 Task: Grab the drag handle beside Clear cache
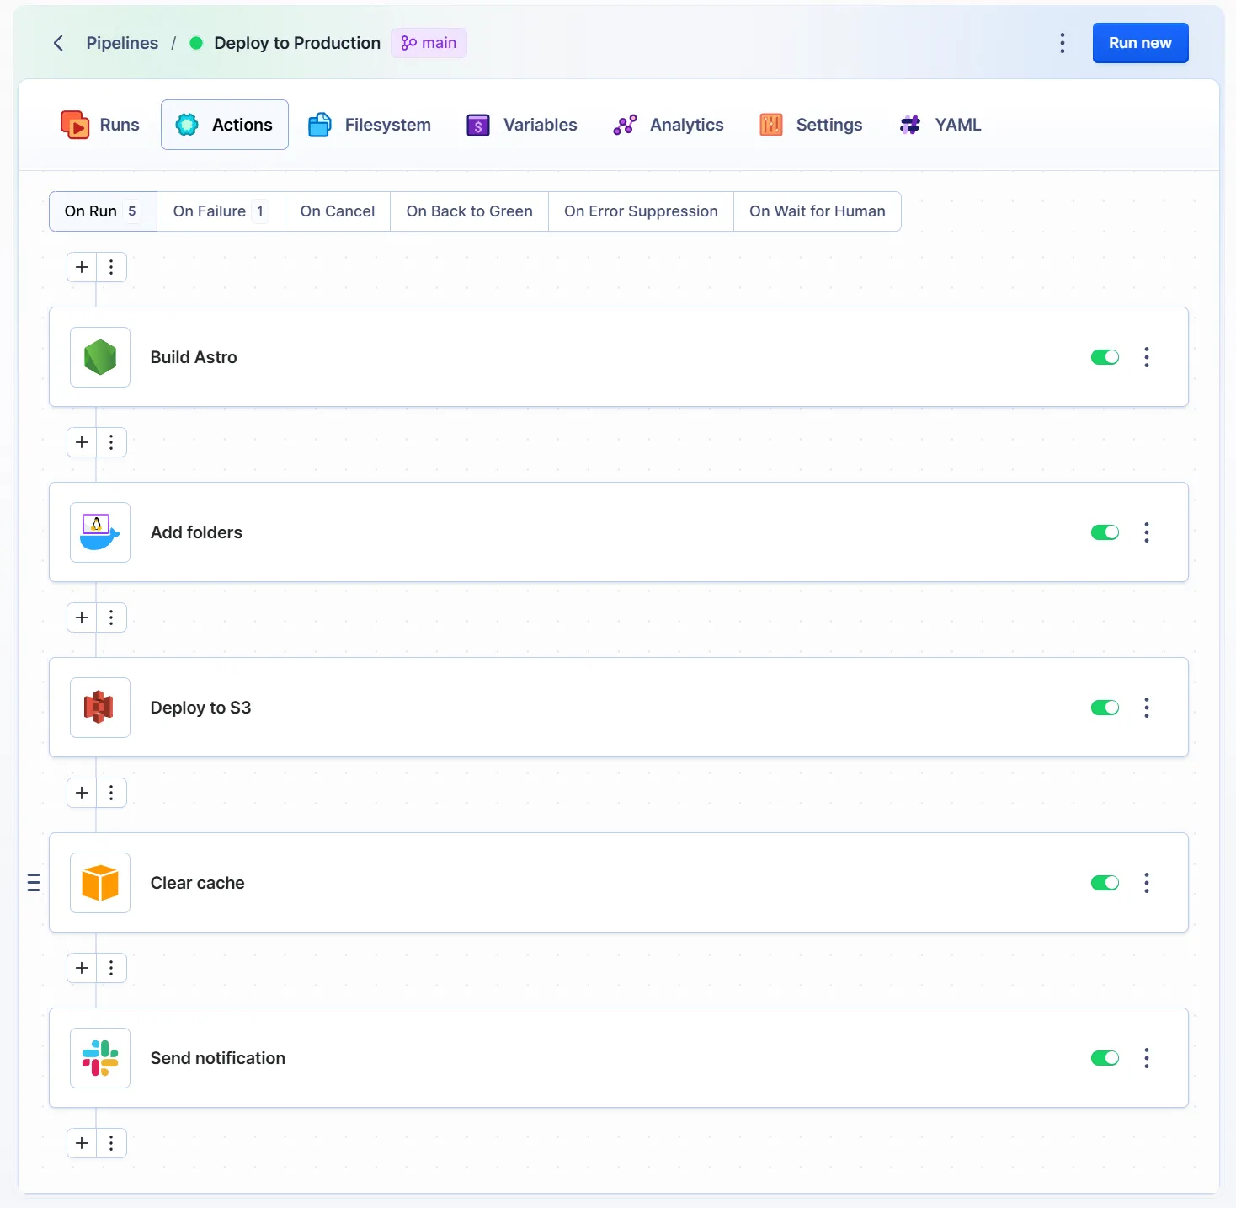pos(34,883)
